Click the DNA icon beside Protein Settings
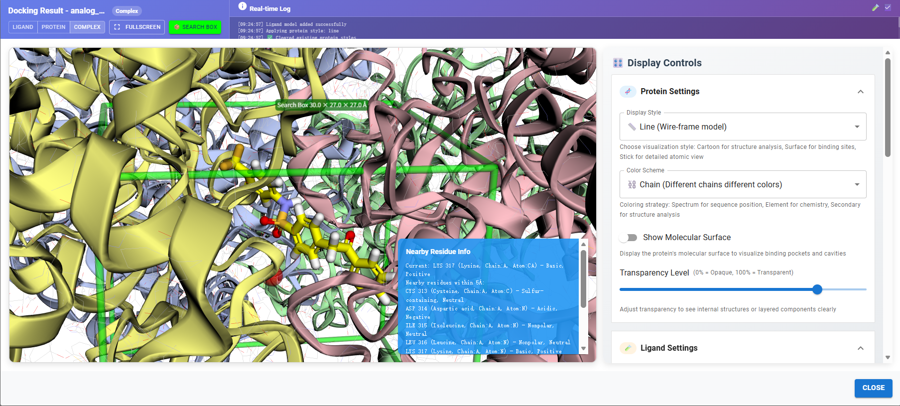The height and width of the screenshot is (406, 900). point(628,92)
